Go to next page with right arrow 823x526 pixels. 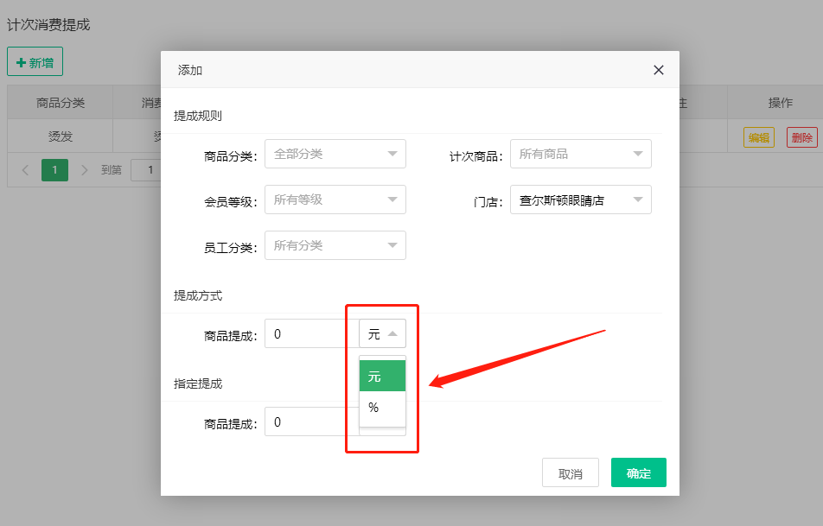(84, 170)
